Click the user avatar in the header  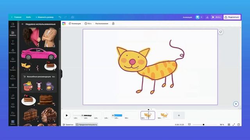coord(197,17)
